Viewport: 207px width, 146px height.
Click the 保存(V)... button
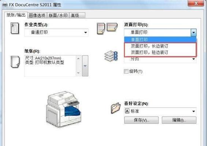tap(141, 120)
